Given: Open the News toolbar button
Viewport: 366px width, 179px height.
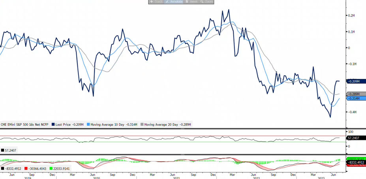Looking at the screenshot, I should coord(191,2).
